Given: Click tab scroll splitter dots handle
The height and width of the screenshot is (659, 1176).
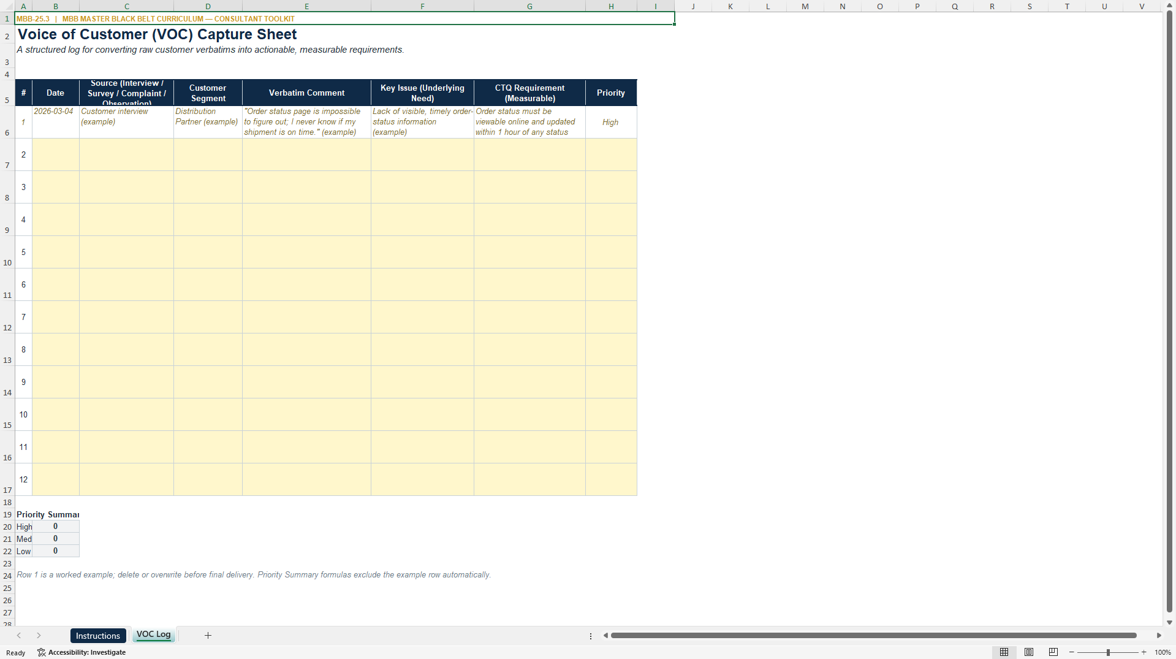Looking at the screenshot, I should [x=591, y=636].
